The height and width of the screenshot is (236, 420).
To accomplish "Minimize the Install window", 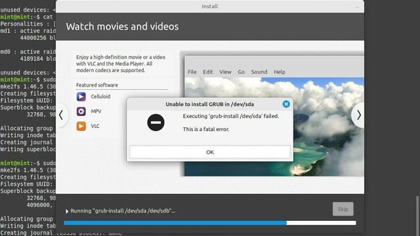I will 357,7.
